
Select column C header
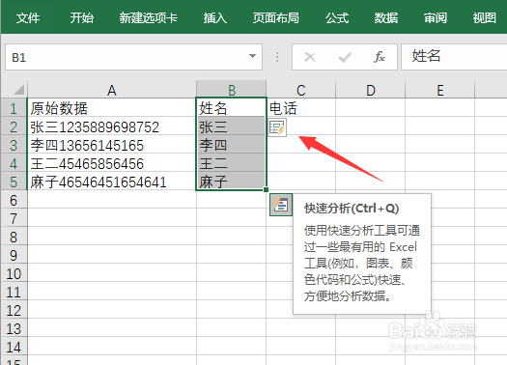click(301, 90)
